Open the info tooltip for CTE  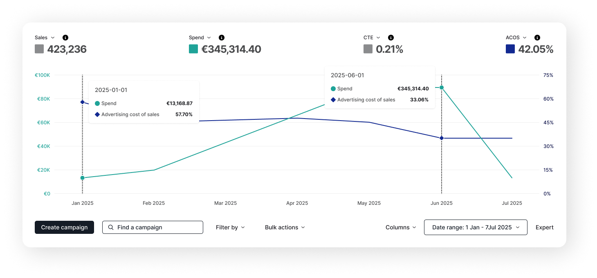click(x=391, y=38)
